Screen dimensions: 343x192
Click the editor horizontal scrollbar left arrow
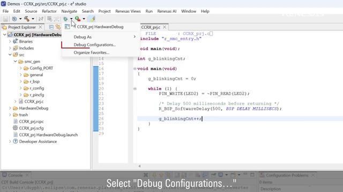tap(139, 166)
